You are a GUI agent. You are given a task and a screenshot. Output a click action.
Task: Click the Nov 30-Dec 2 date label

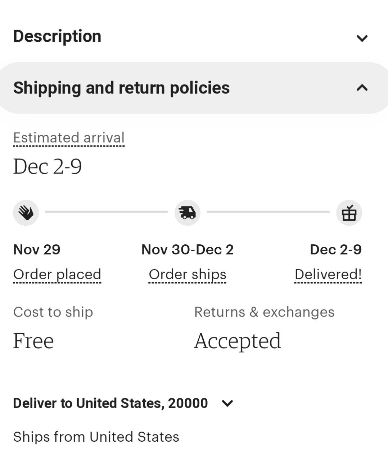point(188,249)
